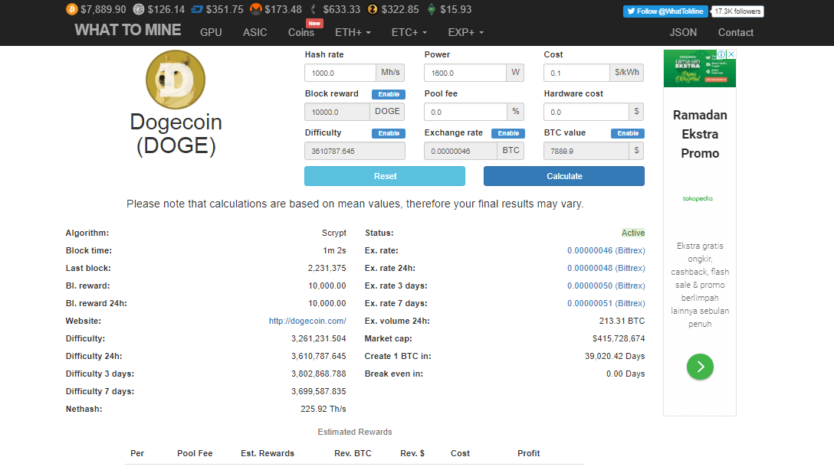Screen dimensions: 834x470
Task: Open the Coins page
Action: (301, 32)
